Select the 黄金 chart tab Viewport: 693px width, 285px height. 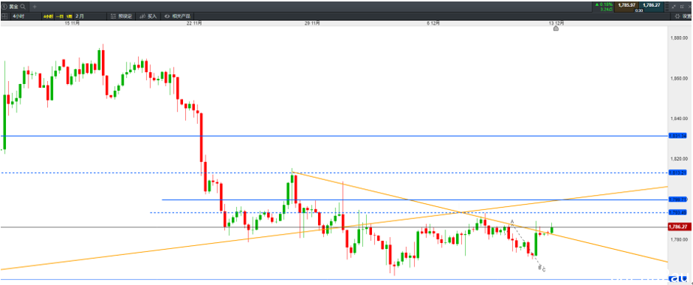[x=14, y=7]
